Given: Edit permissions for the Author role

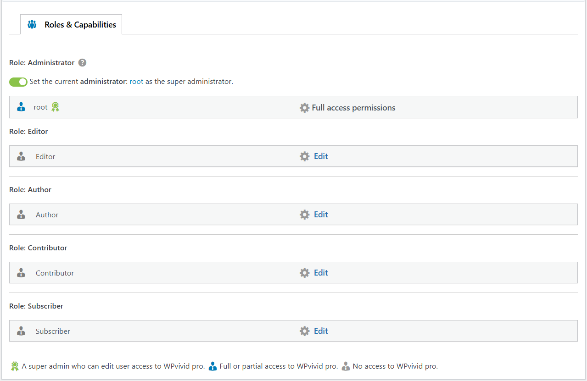Looking at the screenshot, I should (321, 215).
